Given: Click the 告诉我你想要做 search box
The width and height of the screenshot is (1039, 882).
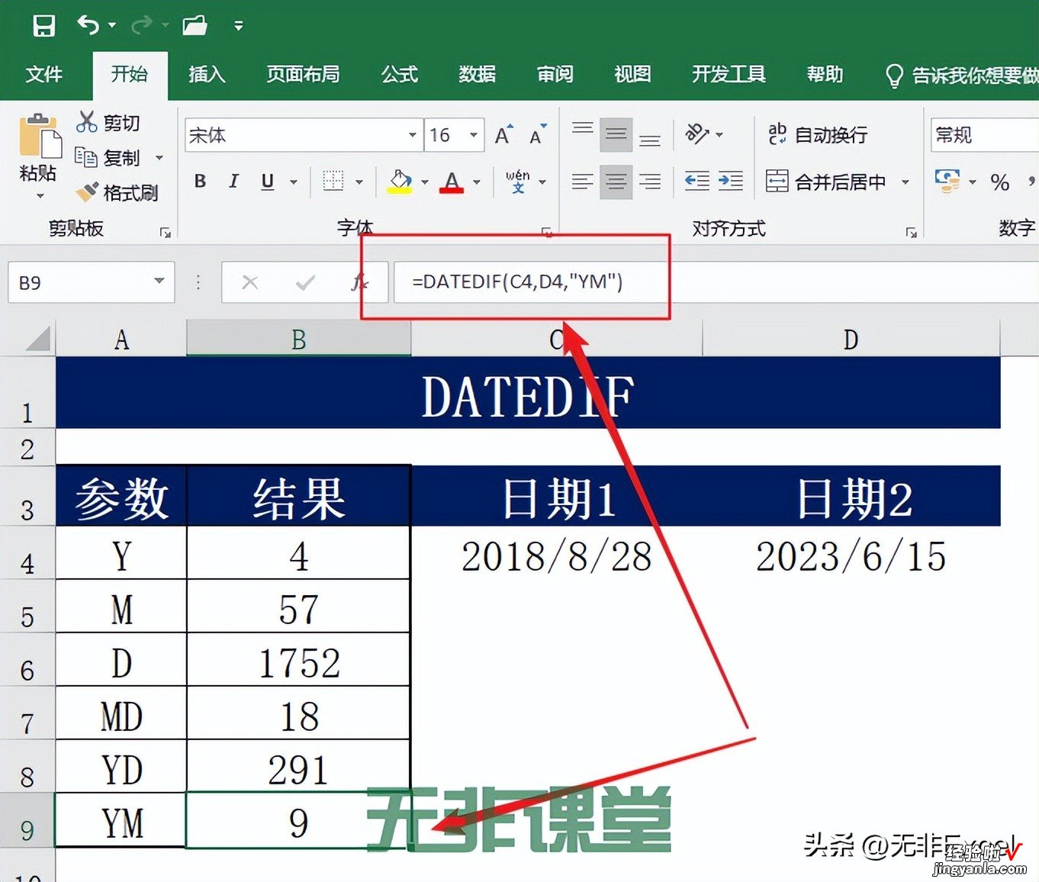Looking at the screenshot, I should click(961, 76).
